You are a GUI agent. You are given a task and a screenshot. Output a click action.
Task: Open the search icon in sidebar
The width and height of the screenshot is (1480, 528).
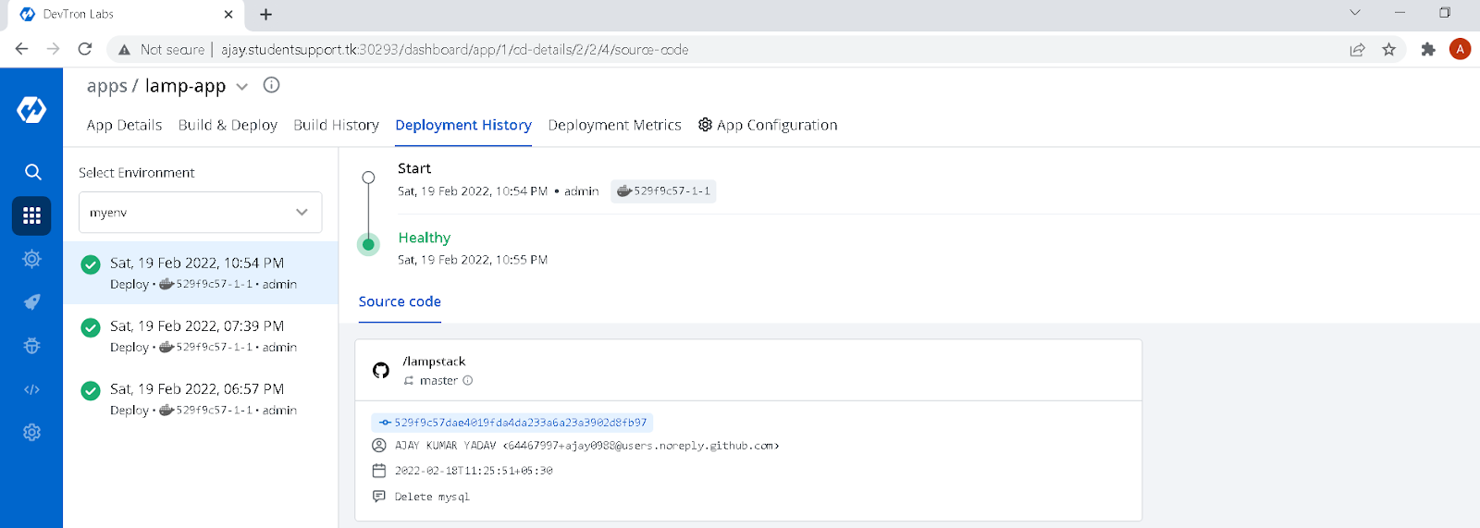(32, 172)
